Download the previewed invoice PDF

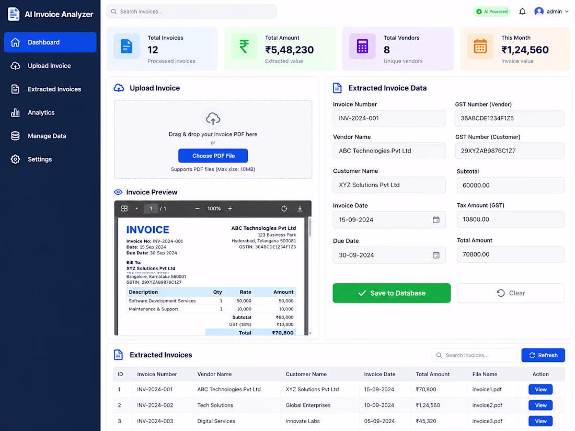click(x=300, y=208)
